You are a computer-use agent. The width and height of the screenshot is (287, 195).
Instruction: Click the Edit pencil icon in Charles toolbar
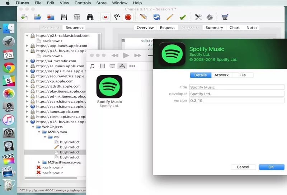pos(170,17)
